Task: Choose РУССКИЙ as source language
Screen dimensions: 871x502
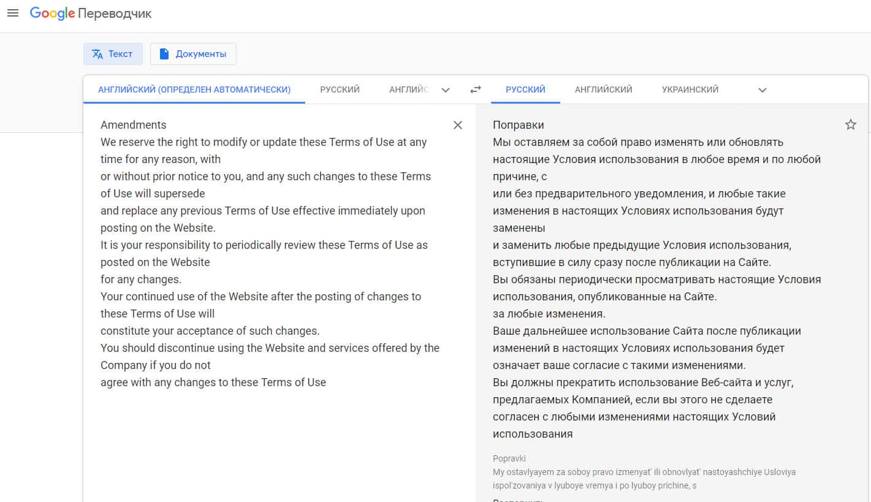Action: 340,89
